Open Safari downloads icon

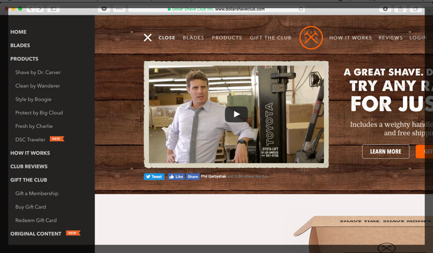click(385, 9)
